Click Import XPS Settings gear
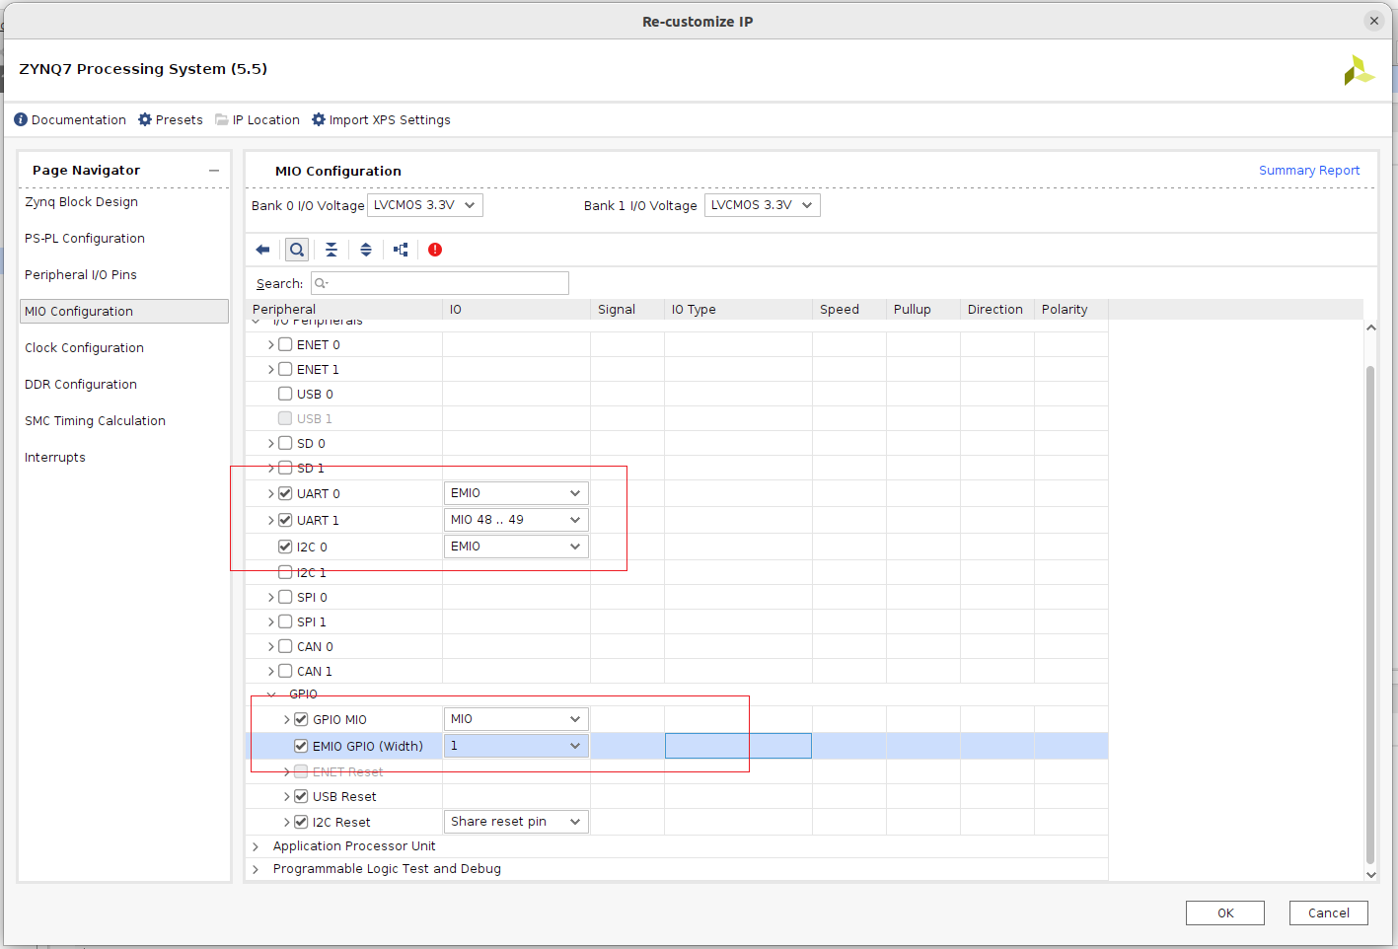Viewport: 1398px width, 949px height. (381, 119)
